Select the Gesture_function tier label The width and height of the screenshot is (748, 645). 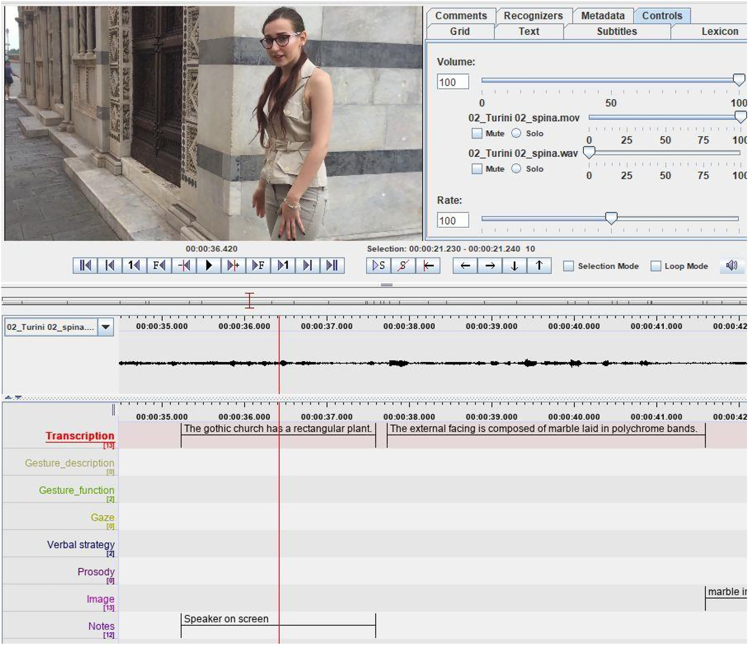click(76, 490)
